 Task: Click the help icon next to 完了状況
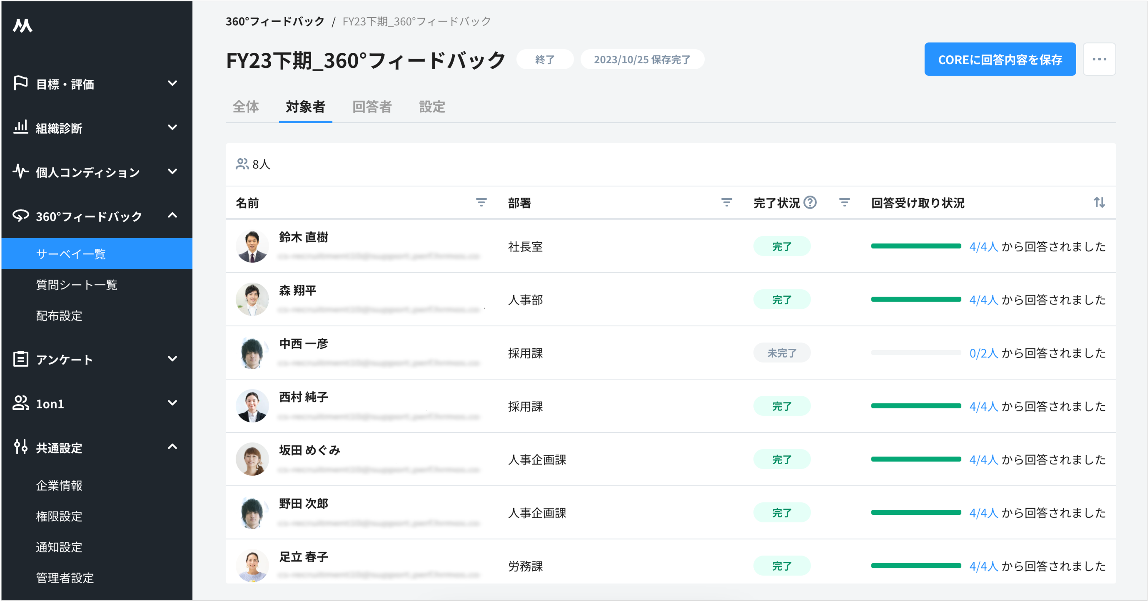click(810, 203)
